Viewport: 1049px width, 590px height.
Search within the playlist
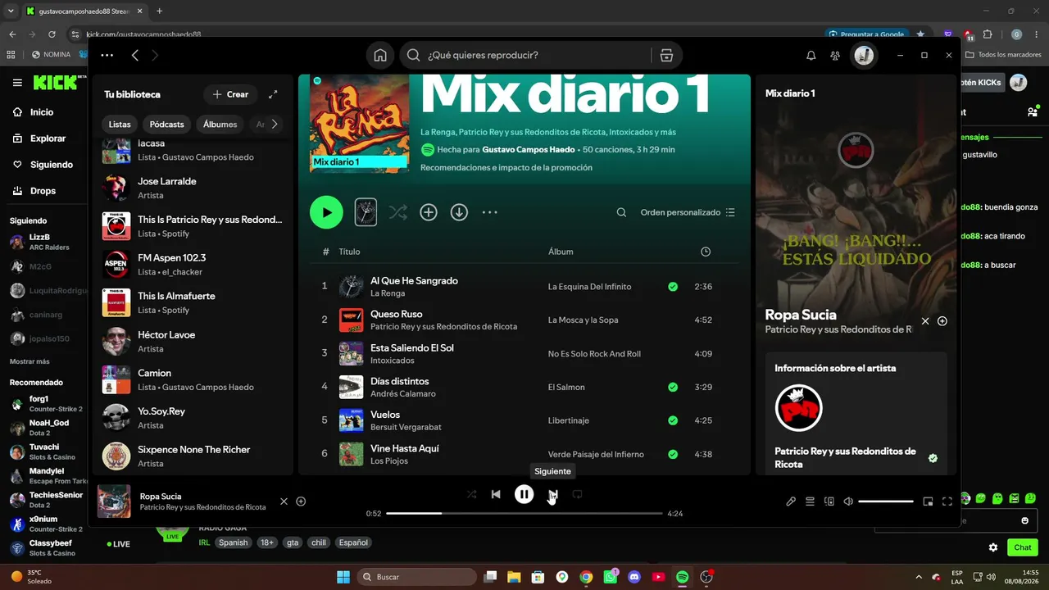coord(622,212)
